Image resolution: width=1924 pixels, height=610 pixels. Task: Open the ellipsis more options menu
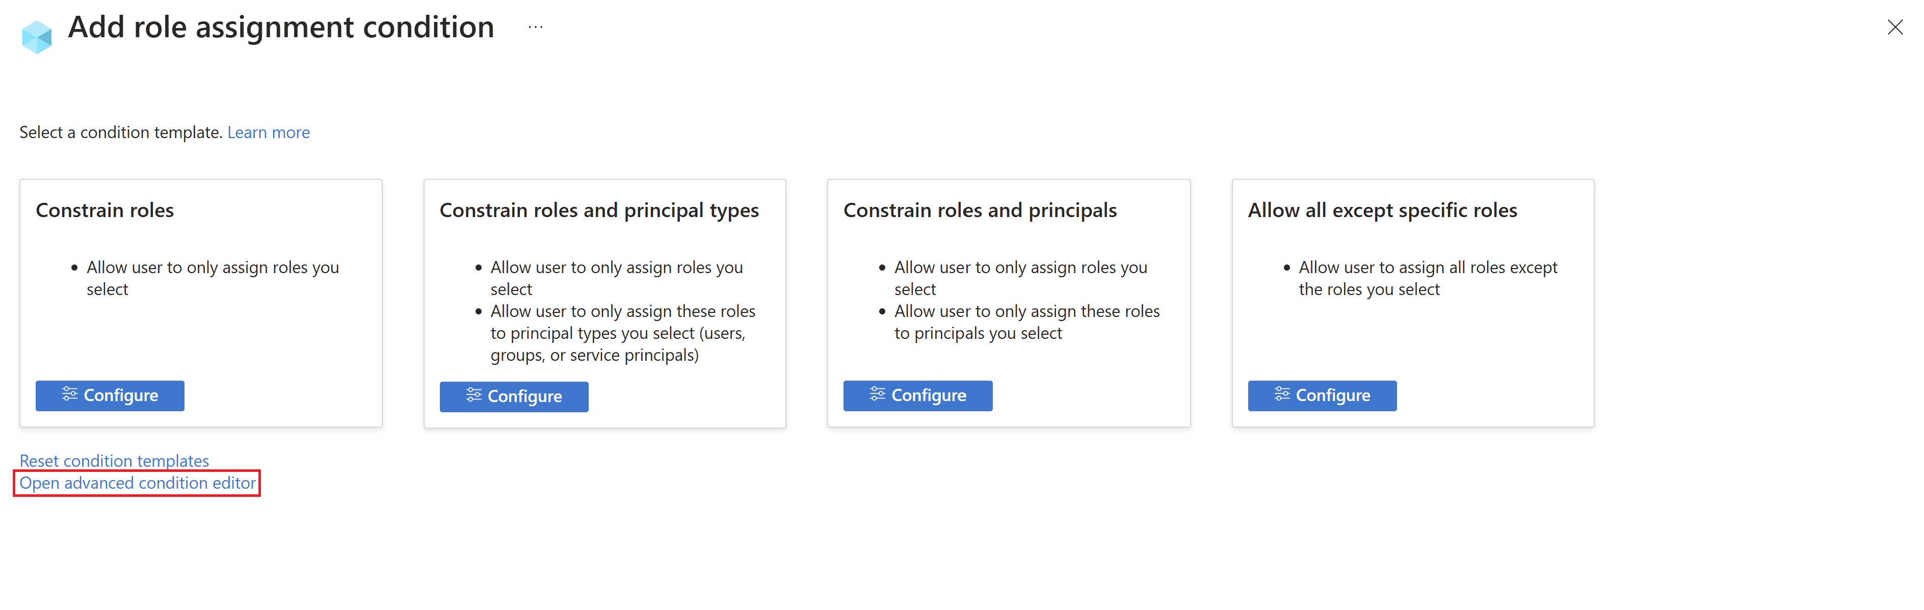click(x=536, y=28)
